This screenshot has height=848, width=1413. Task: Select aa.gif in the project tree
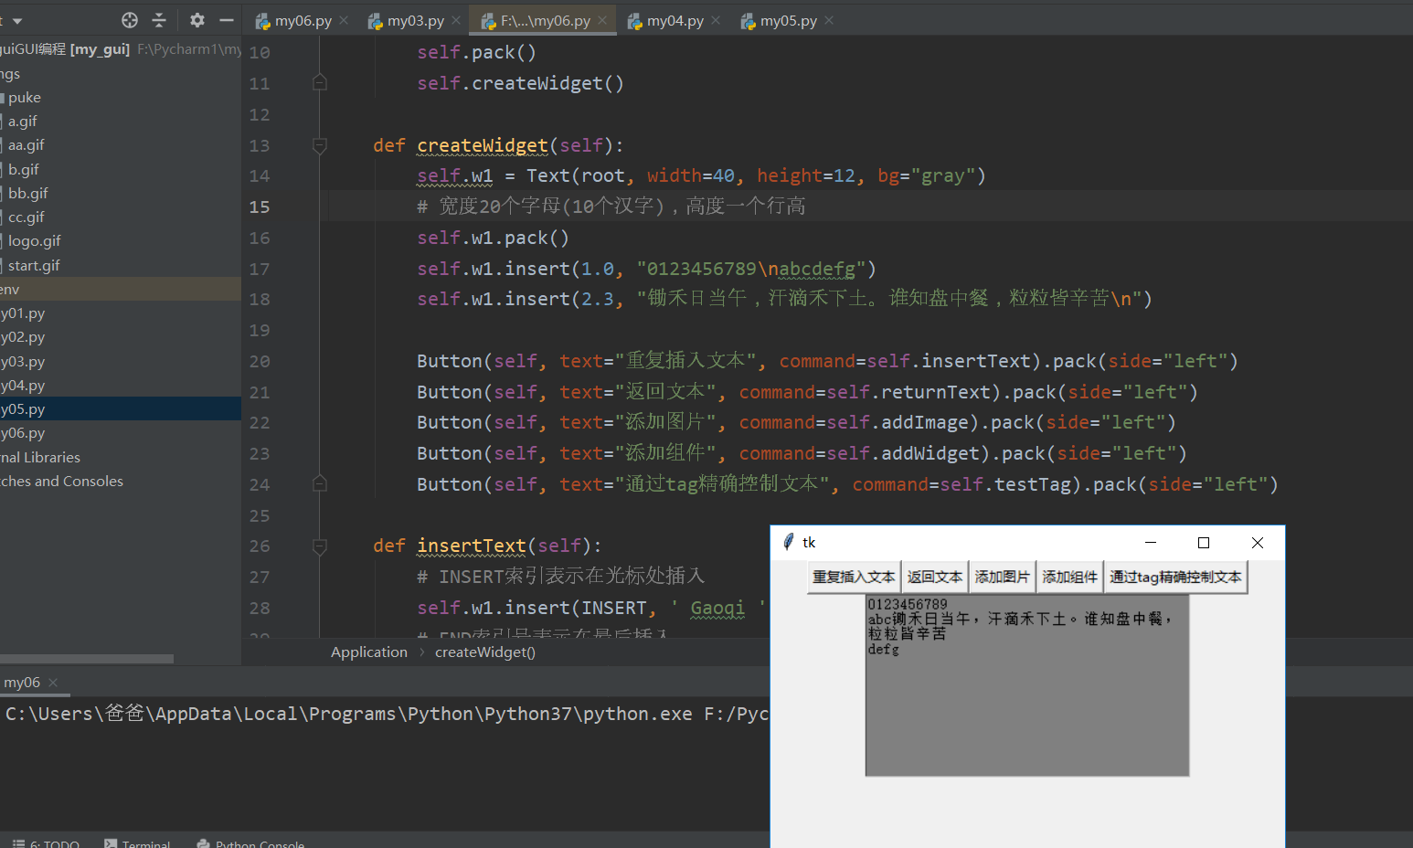coord(26,144)
